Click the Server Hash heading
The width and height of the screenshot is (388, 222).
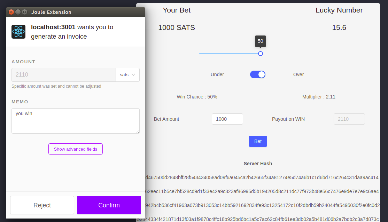(258, 164)
